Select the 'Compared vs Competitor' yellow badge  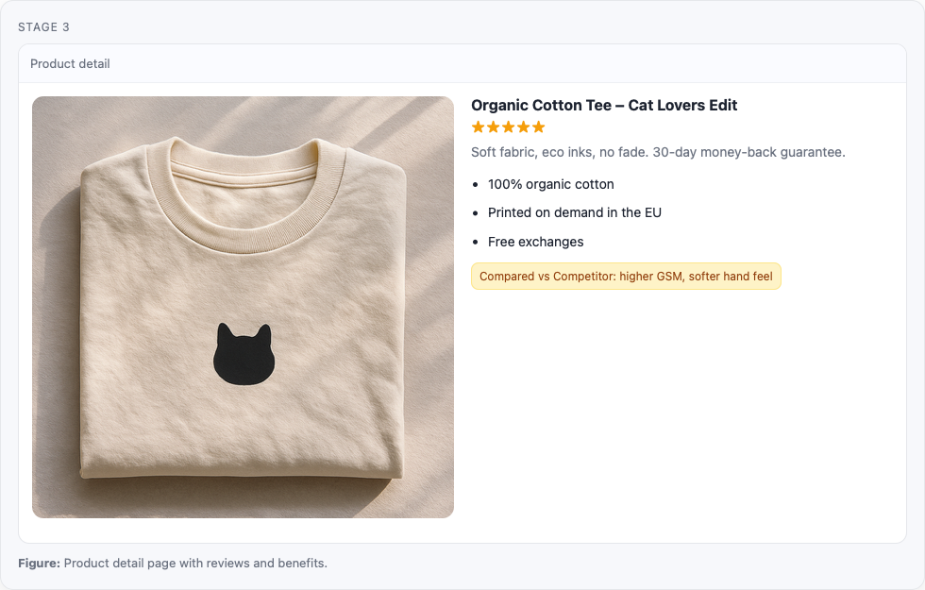click(626, 277)
